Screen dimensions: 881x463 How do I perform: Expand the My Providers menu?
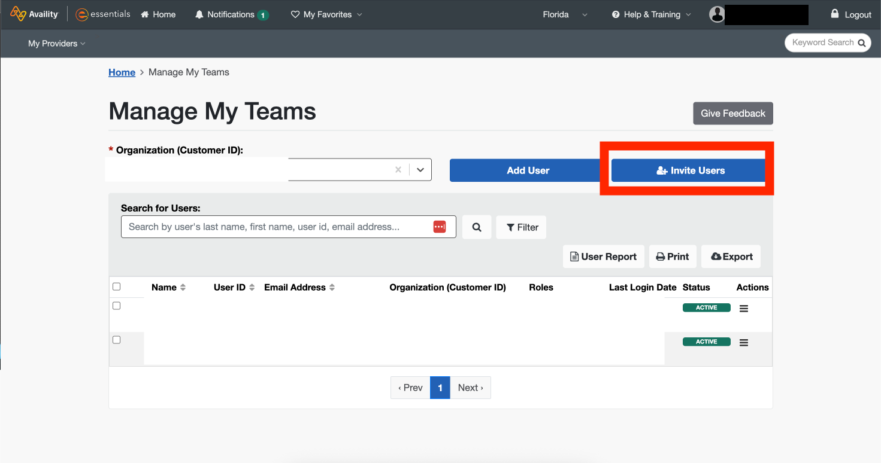click(57, 44)
